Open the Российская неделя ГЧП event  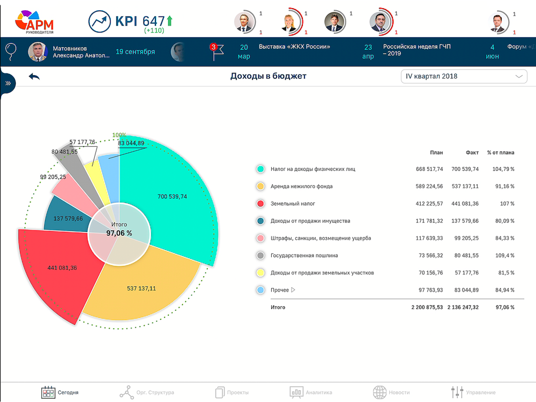416,50
